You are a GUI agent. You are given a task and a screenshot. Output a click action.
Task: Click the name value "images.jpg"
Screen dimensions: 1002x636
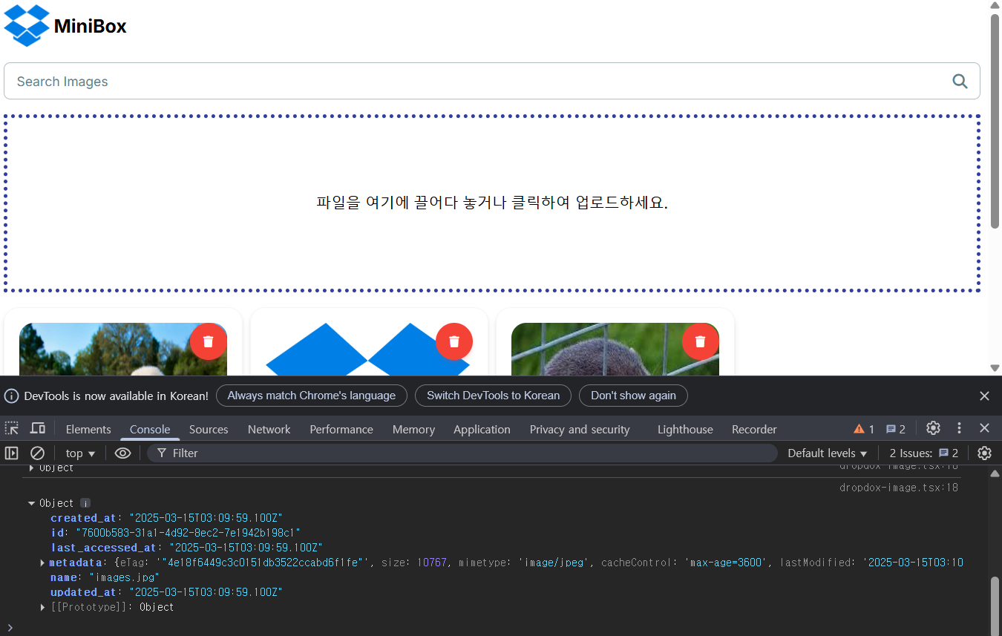click(124, 577)
